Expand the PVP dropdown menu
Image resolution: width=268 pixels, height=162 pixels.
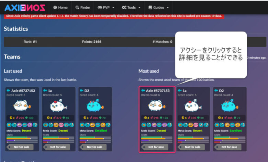[x=106, y=8]
